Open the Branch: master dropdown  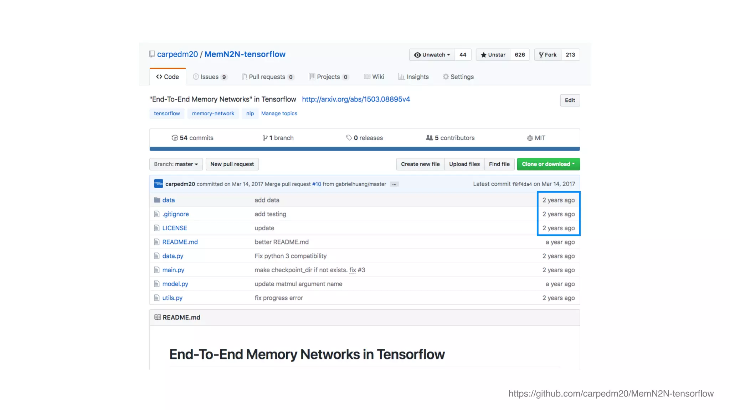(x=176, y=164)
